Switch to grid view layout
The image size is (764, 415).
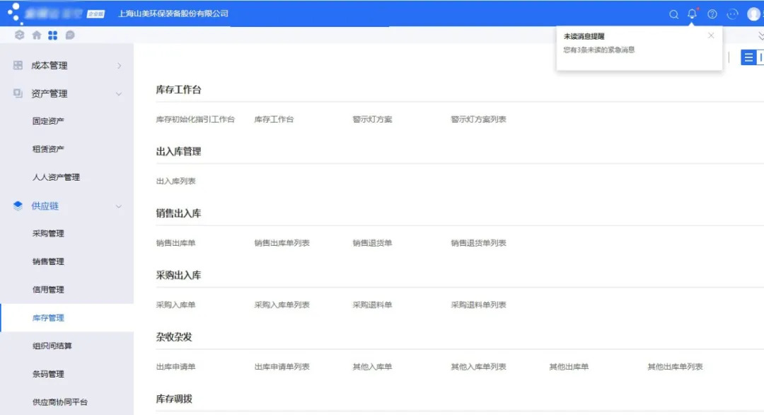pyautogui.click(x=760, y=57)
